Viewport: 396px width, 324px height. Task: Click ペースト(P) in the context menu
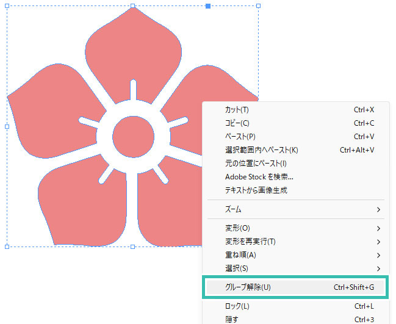(x=295, y=137)
